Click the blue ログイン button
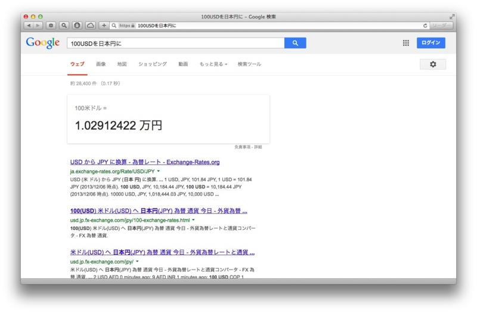The image size is (477, 313). (430, 43)
